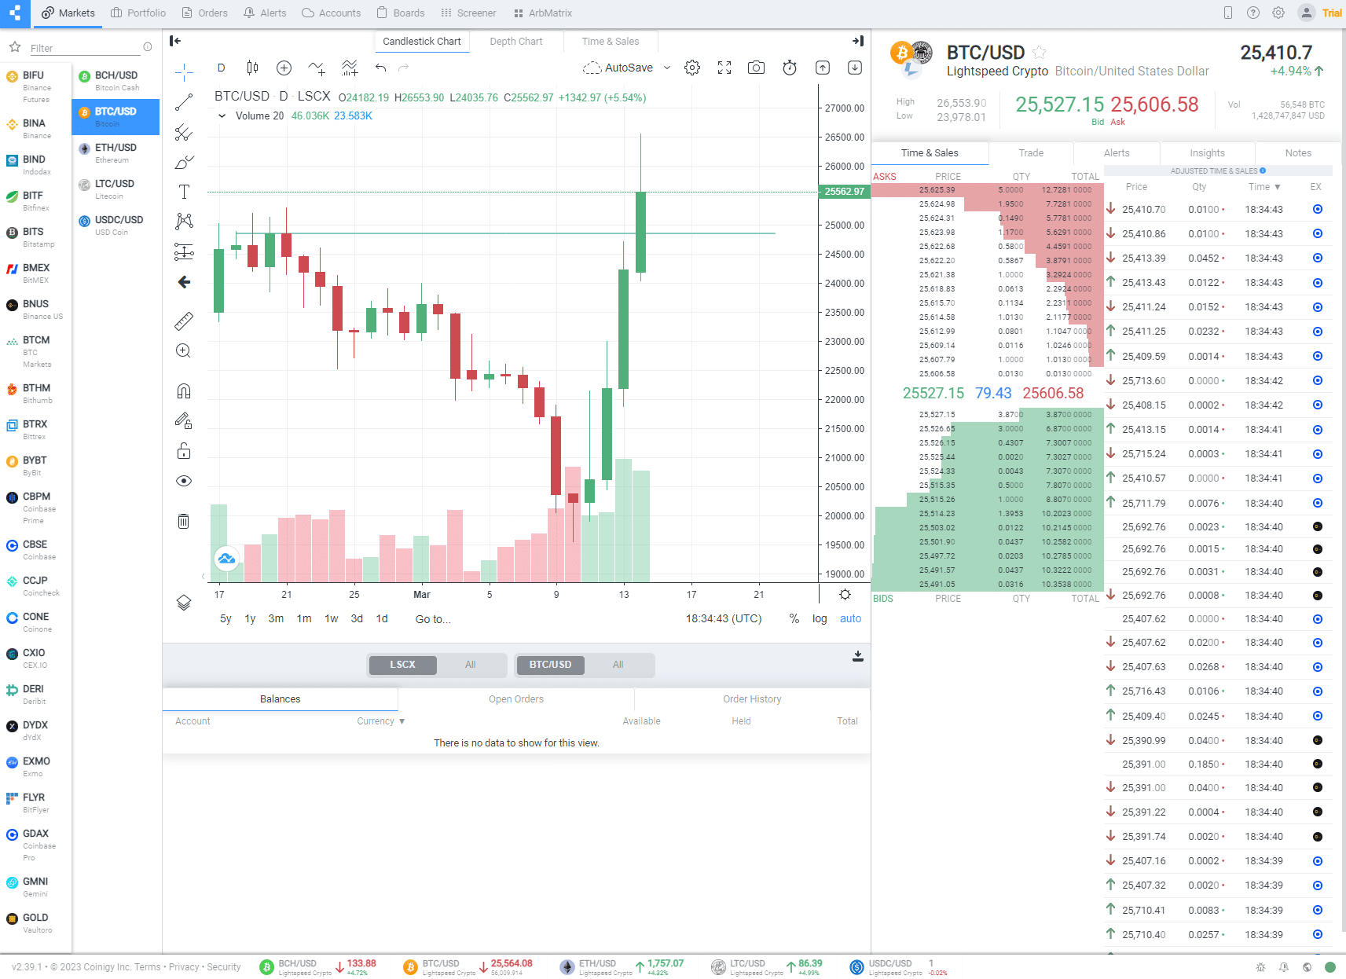
Task: Enter fullscreen chart mode
Action: click(724, 68)
